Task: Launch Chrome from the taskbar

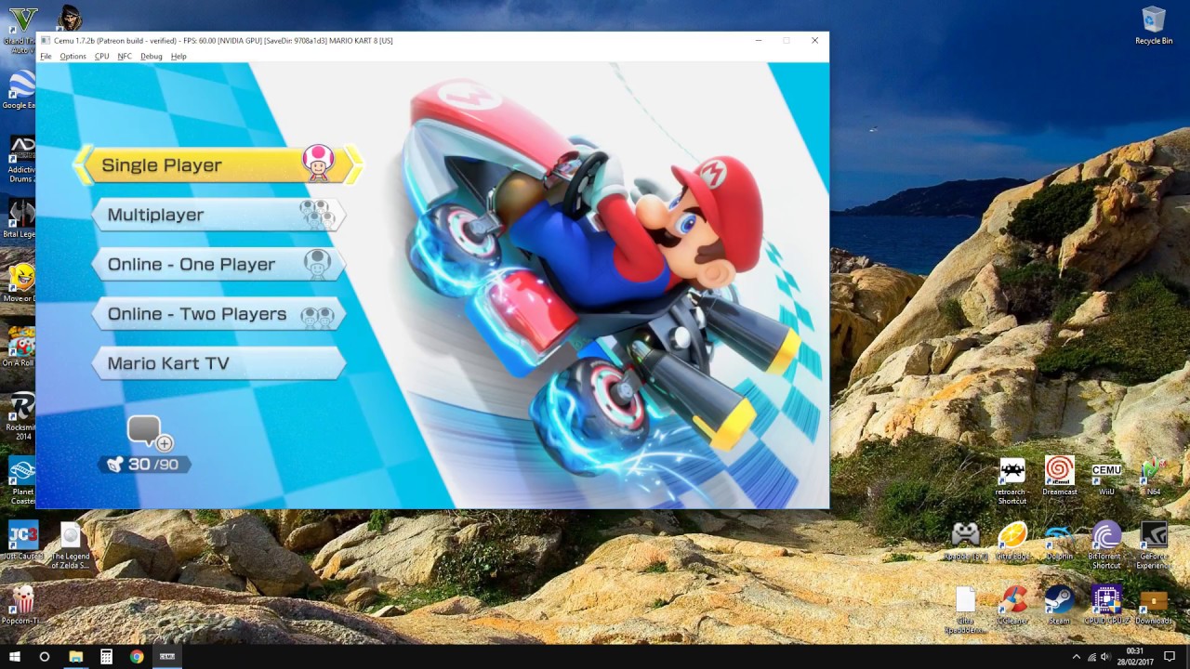Action: (x=137, y=656)
